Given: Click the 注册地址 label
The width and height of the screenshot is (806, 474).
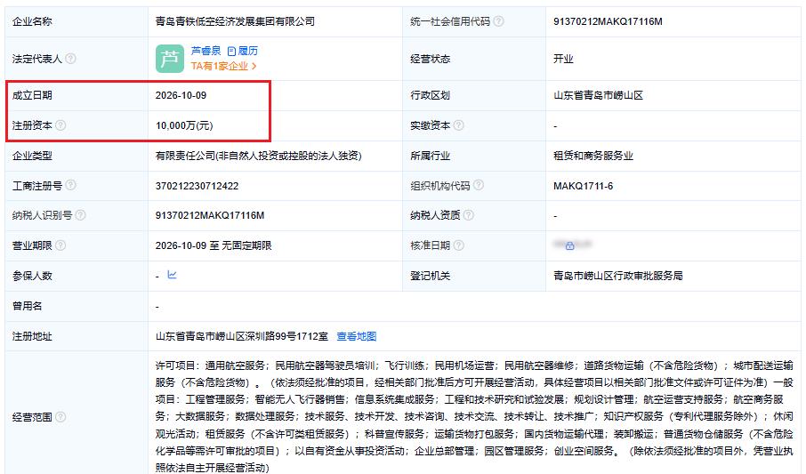Looking at the screenshot, I should click(x=32, y=336).
